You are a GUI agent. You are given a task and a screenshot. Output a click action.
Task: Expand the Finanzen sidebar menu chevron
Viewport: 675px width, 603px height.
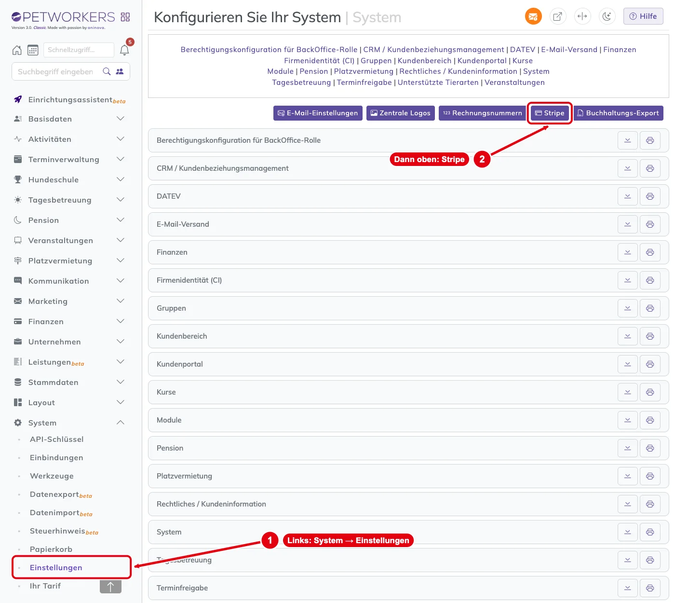click(x=121, y=321)
